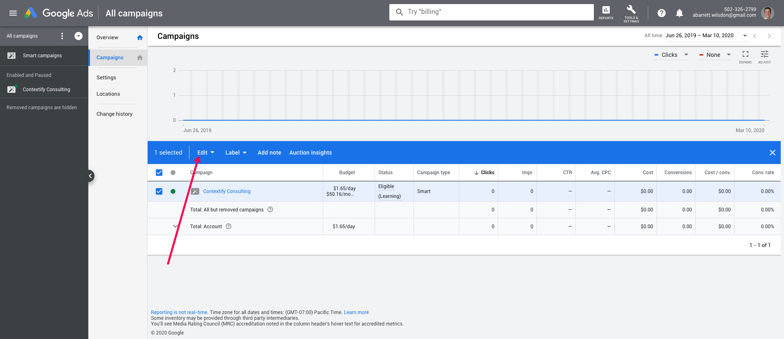
Task: Click the Eligible (Learning) status
Action: click(x=389, y=191)
